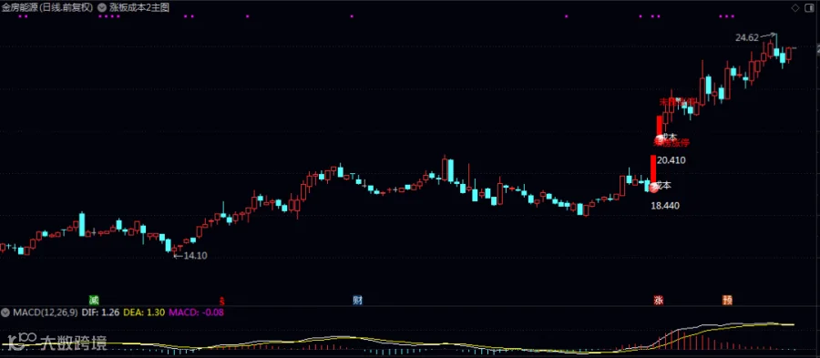Select the 24.62 high price label
Viewport: 820px width, 358px height.
747,37
